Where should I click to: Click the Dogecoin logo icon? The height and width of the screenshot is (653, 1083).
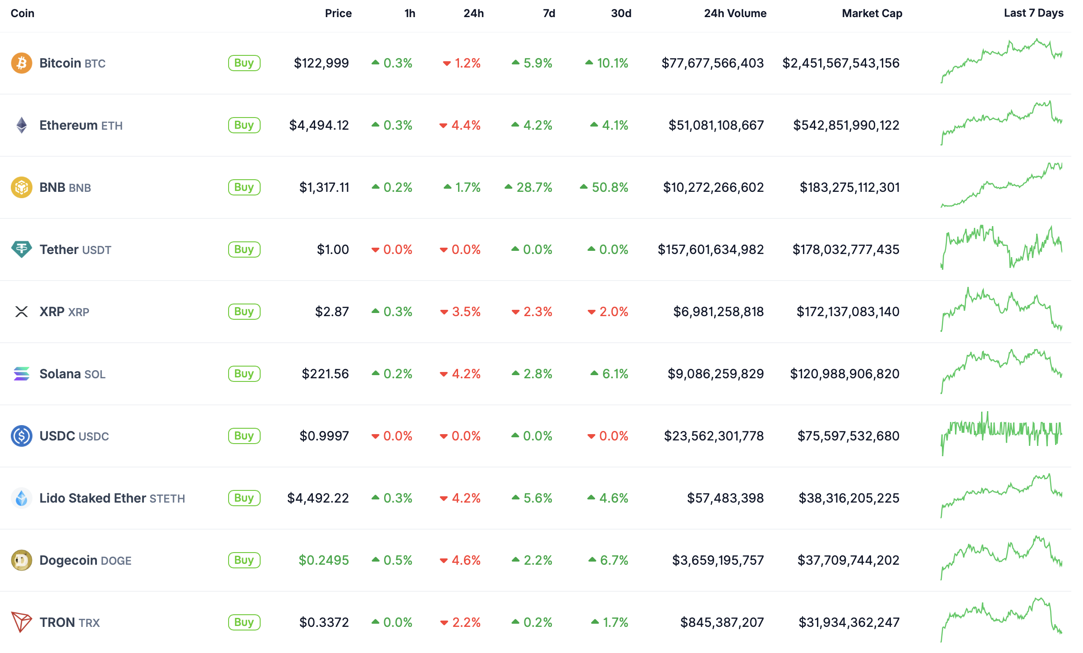point(21,560)
